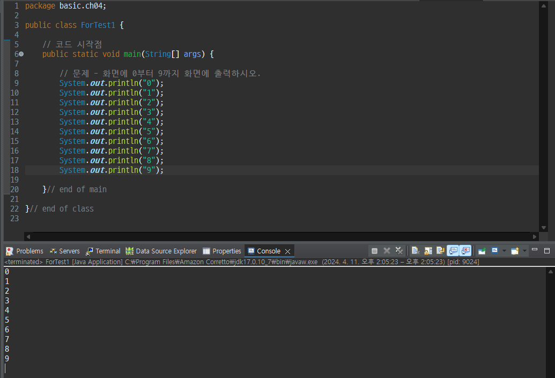This screenshot has width=555, height=378.
Task: Toggle Scroll Lock in the console
Action: pyautogui.click(x=428, y=251)
